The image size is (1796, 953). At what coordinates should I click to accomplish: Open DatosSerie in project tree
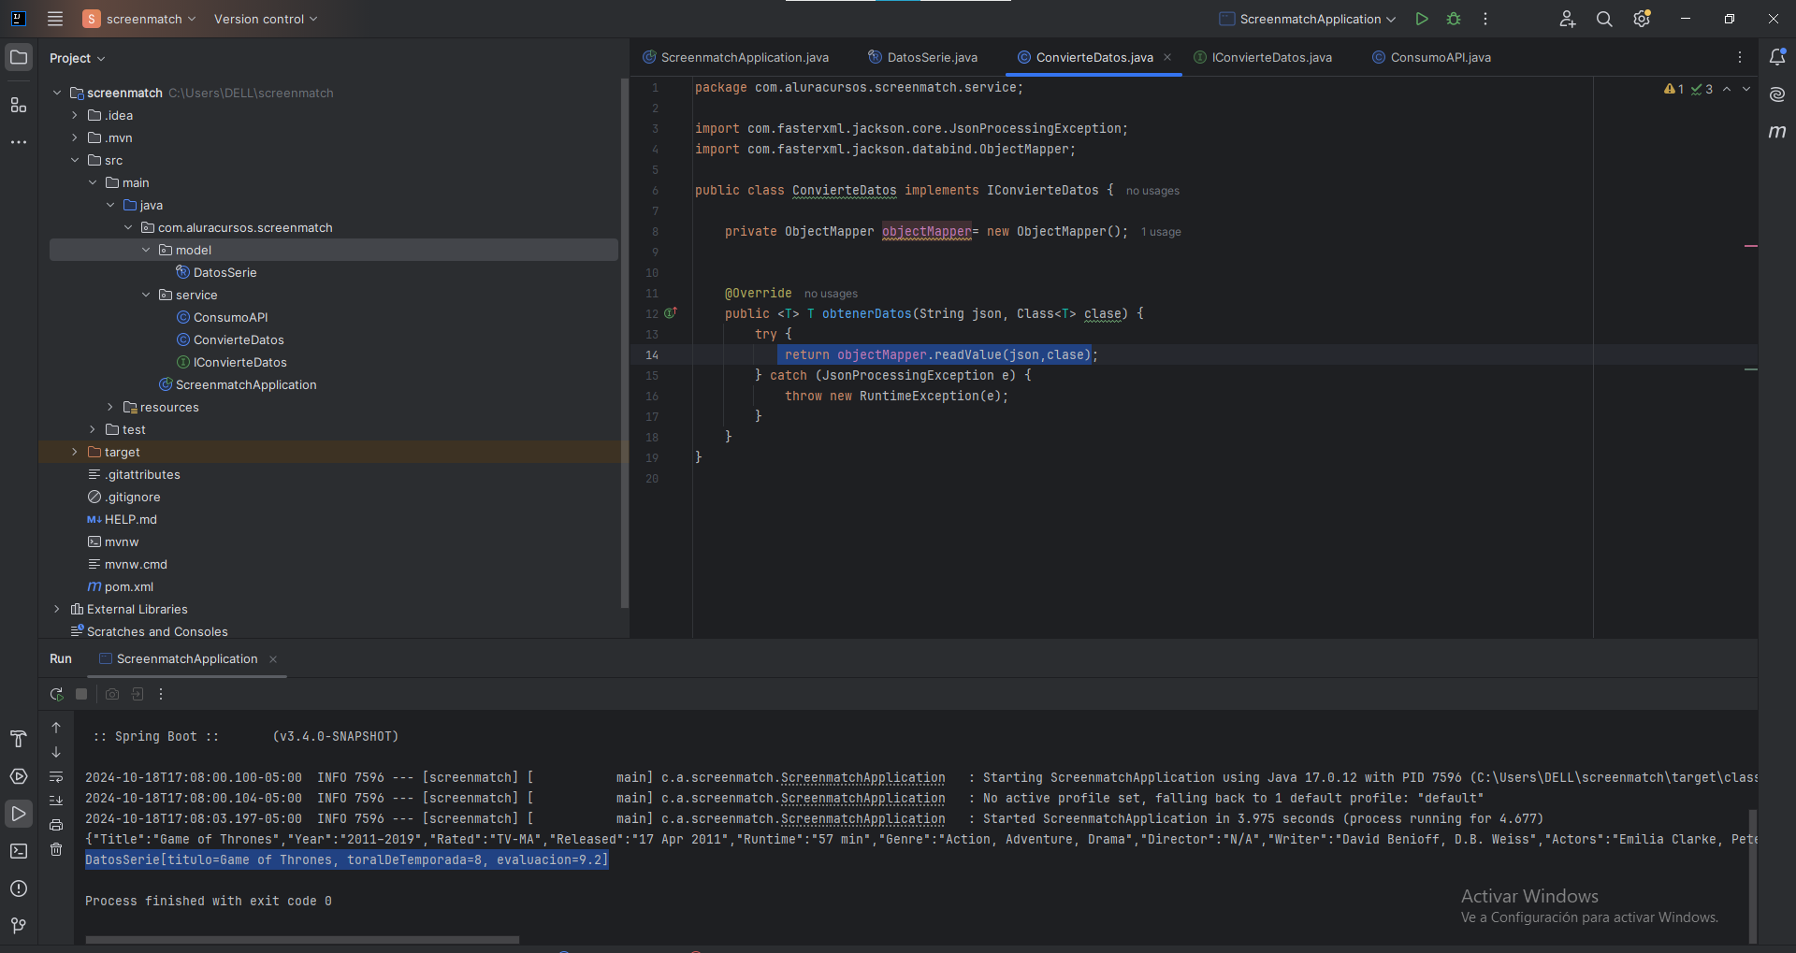[x=224, y=272]
